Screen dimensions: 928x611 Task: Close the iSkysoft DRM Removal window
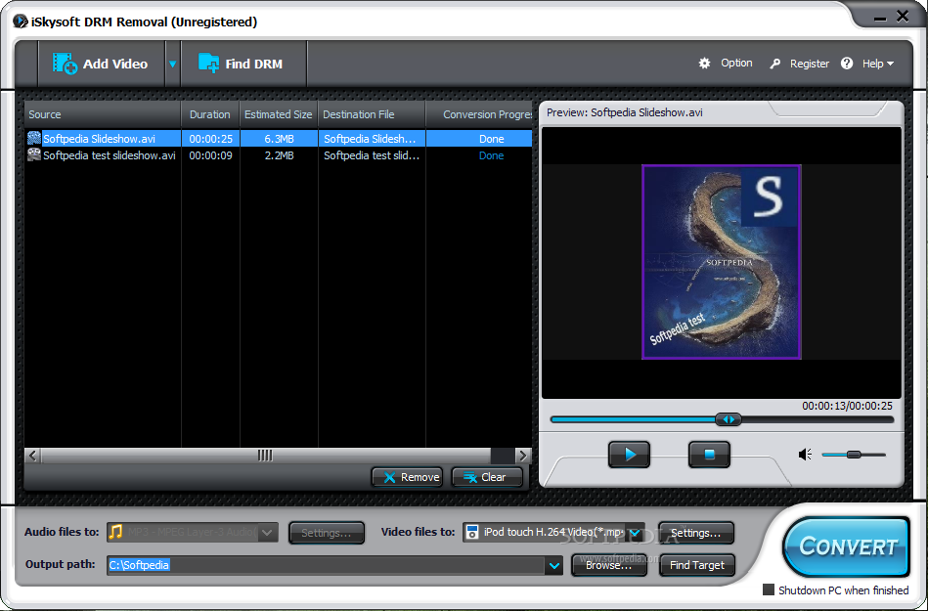[904, 17]
